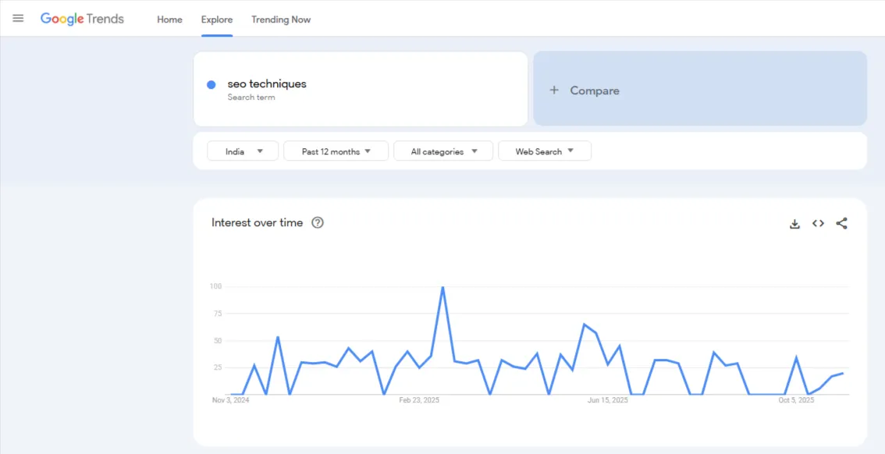The width and height of the screenshot is (885, 454).
Task: Switch to the Home tab
Action: (169, 20)
